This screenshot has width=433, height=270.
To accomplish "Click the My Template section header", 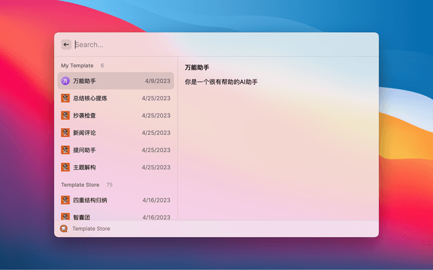I will pos(77,65).
